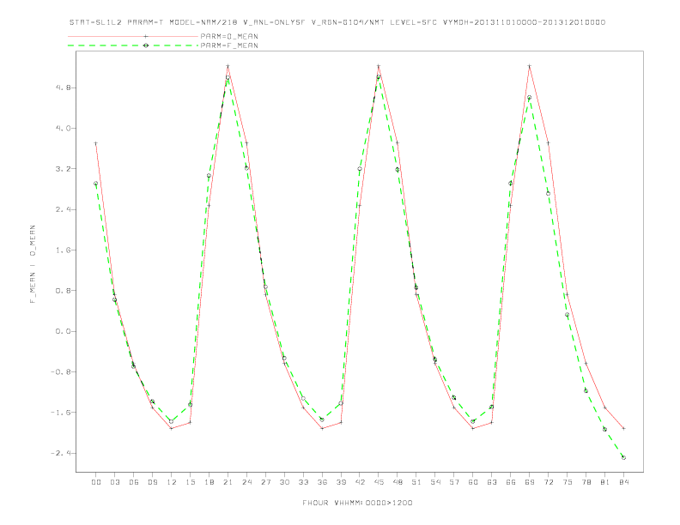This screenshot has width=680, height=525.
Task: Click the 24 forecast hour tick label
Action: tap(246, 482)
